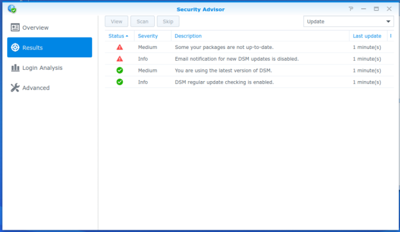
Task: Click '1 minute(s)' in latest DSM version row
Action: click(367, 70)
